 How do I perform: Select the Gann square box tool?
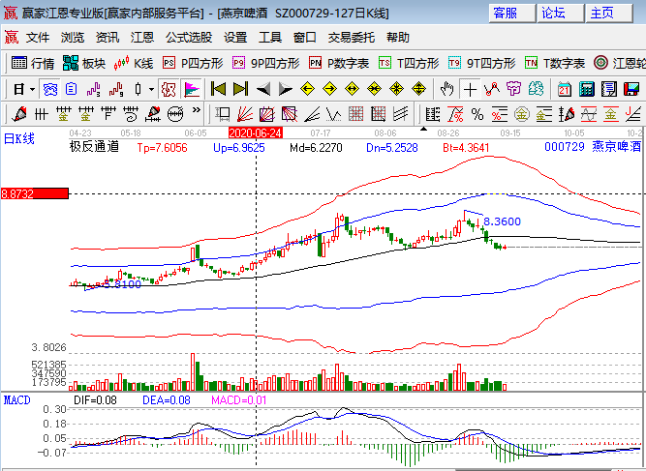267,114
